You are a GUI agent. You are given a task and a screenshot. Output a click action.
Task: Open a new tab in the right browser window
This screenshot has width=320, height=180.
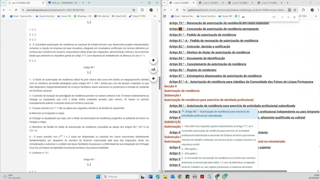coord(287,3)
